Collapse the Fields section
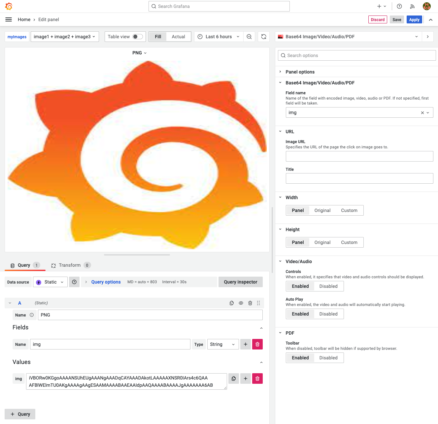 coord(261,328)
